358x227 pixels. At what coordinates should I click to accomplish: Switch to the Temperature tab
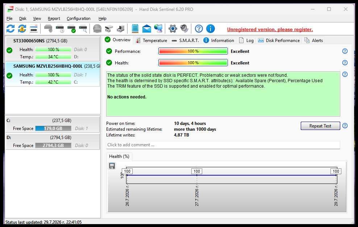(152, 41)
